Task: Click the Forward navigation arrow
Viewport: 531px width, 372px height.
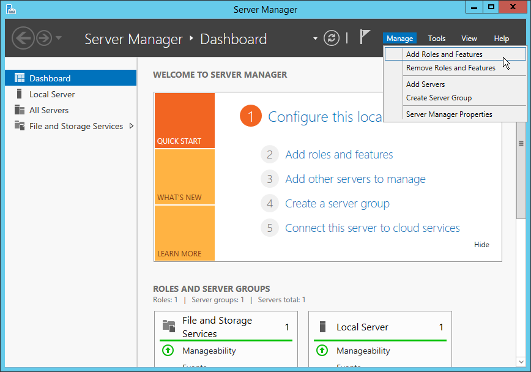Action: [x=44, y=39]
